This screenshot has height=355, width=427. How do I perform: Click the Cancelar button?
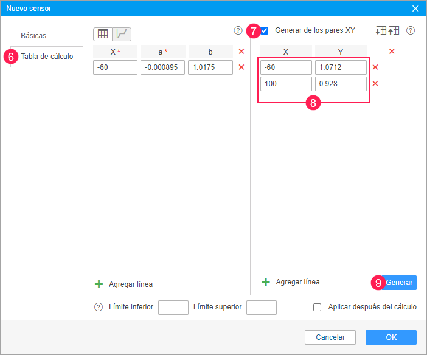[330, 337]
